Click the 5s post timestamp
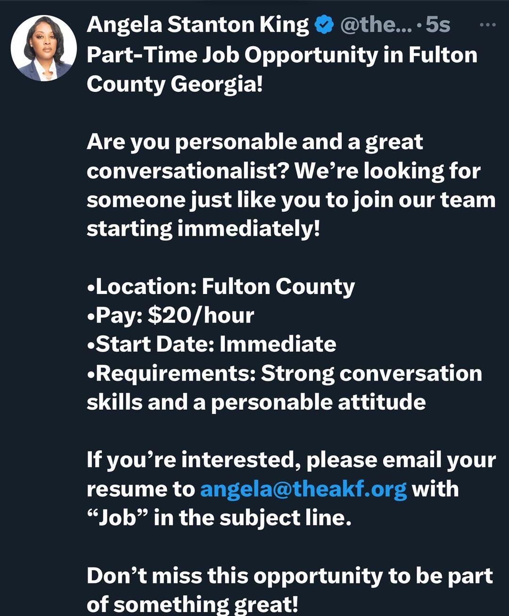Image resolution: width=509 pixels, height=616 pixels. tap(438, 25)
